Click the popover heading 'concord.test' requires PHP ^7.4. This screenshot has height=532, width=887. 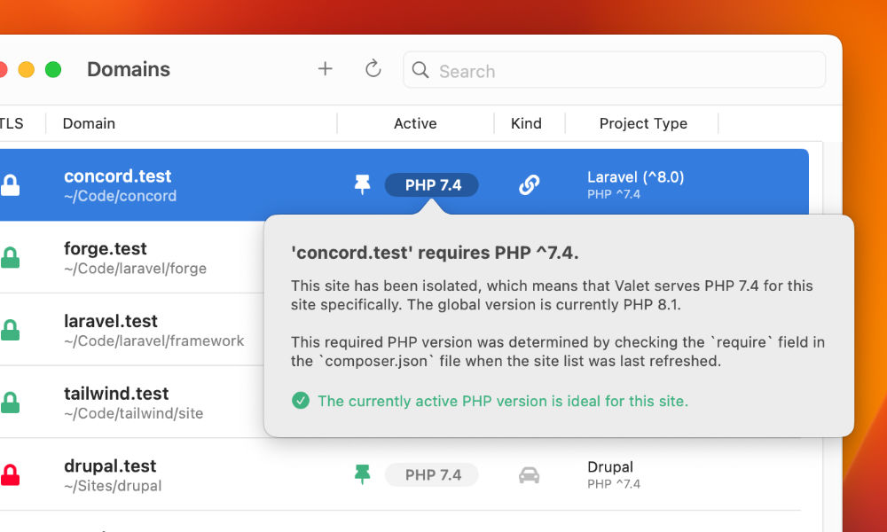point(435,253)
